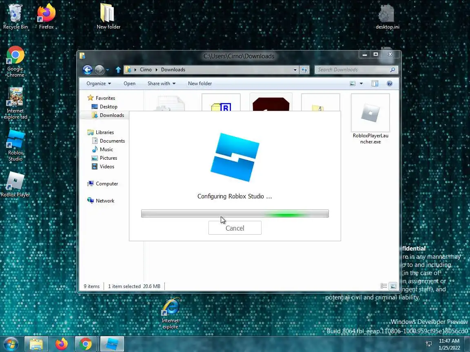Go up one folder level

[118, 70]
